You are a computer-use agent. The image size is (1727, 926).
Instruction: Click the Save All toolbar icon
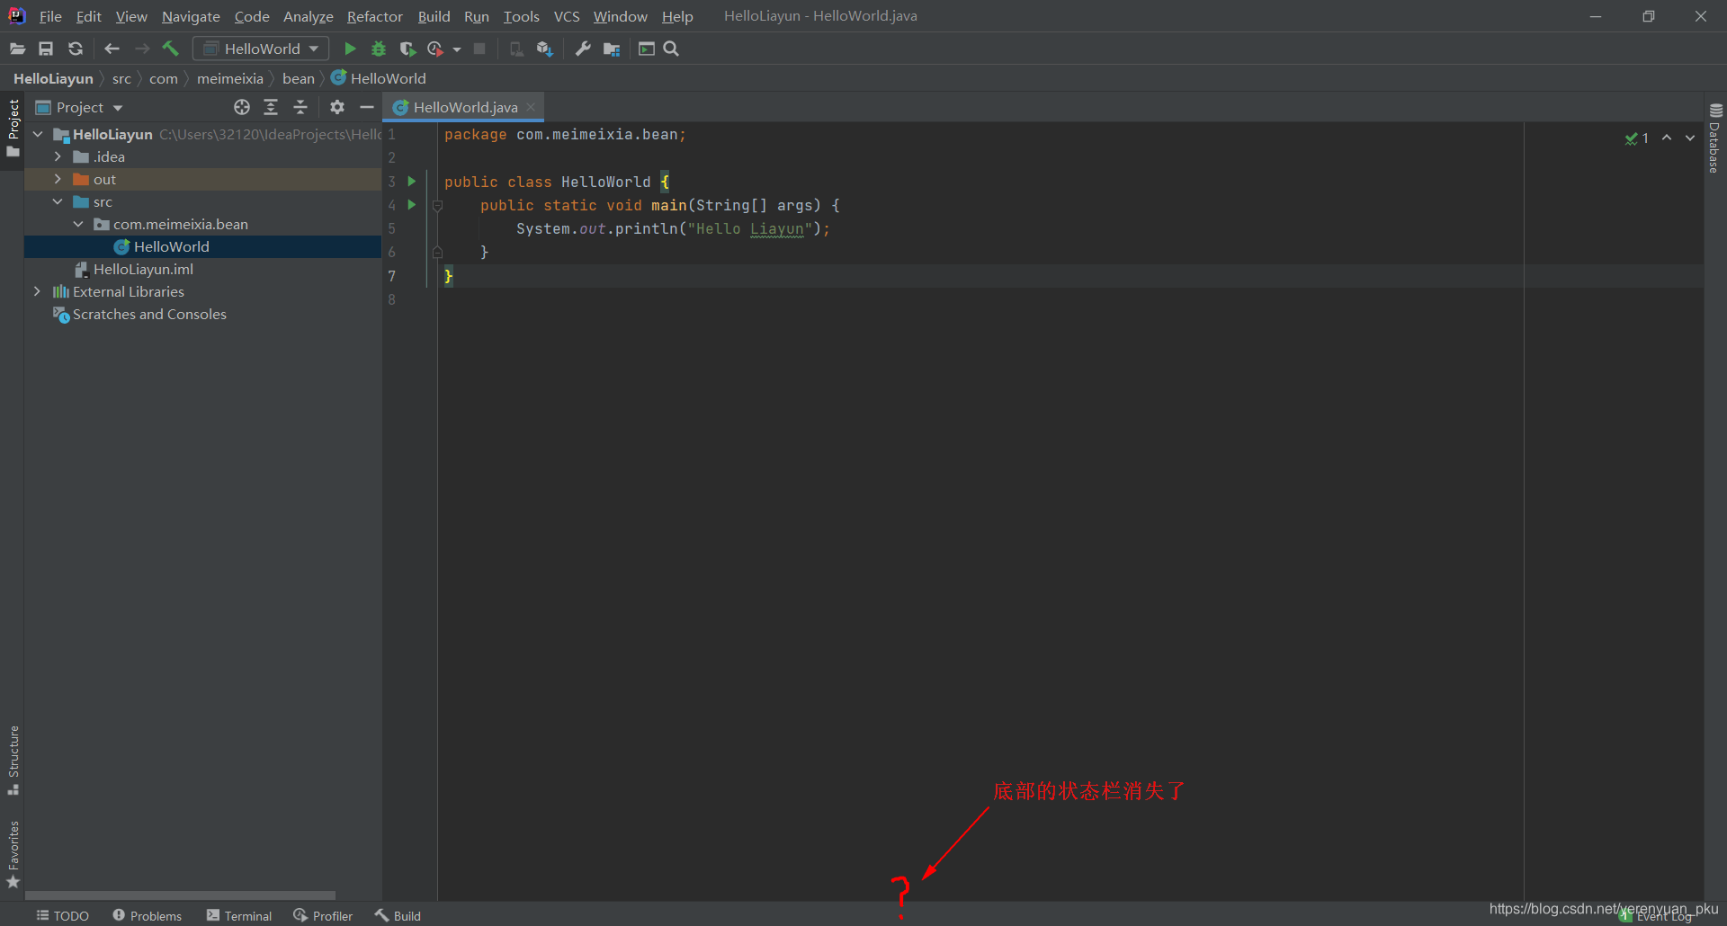(46, 49)
